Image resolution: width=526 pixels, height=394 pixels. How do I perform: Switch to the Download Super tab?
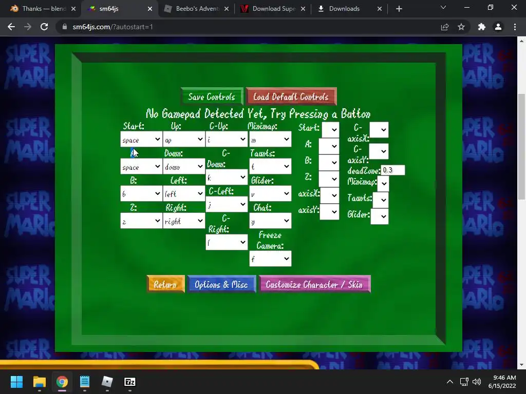pos(273,9)
